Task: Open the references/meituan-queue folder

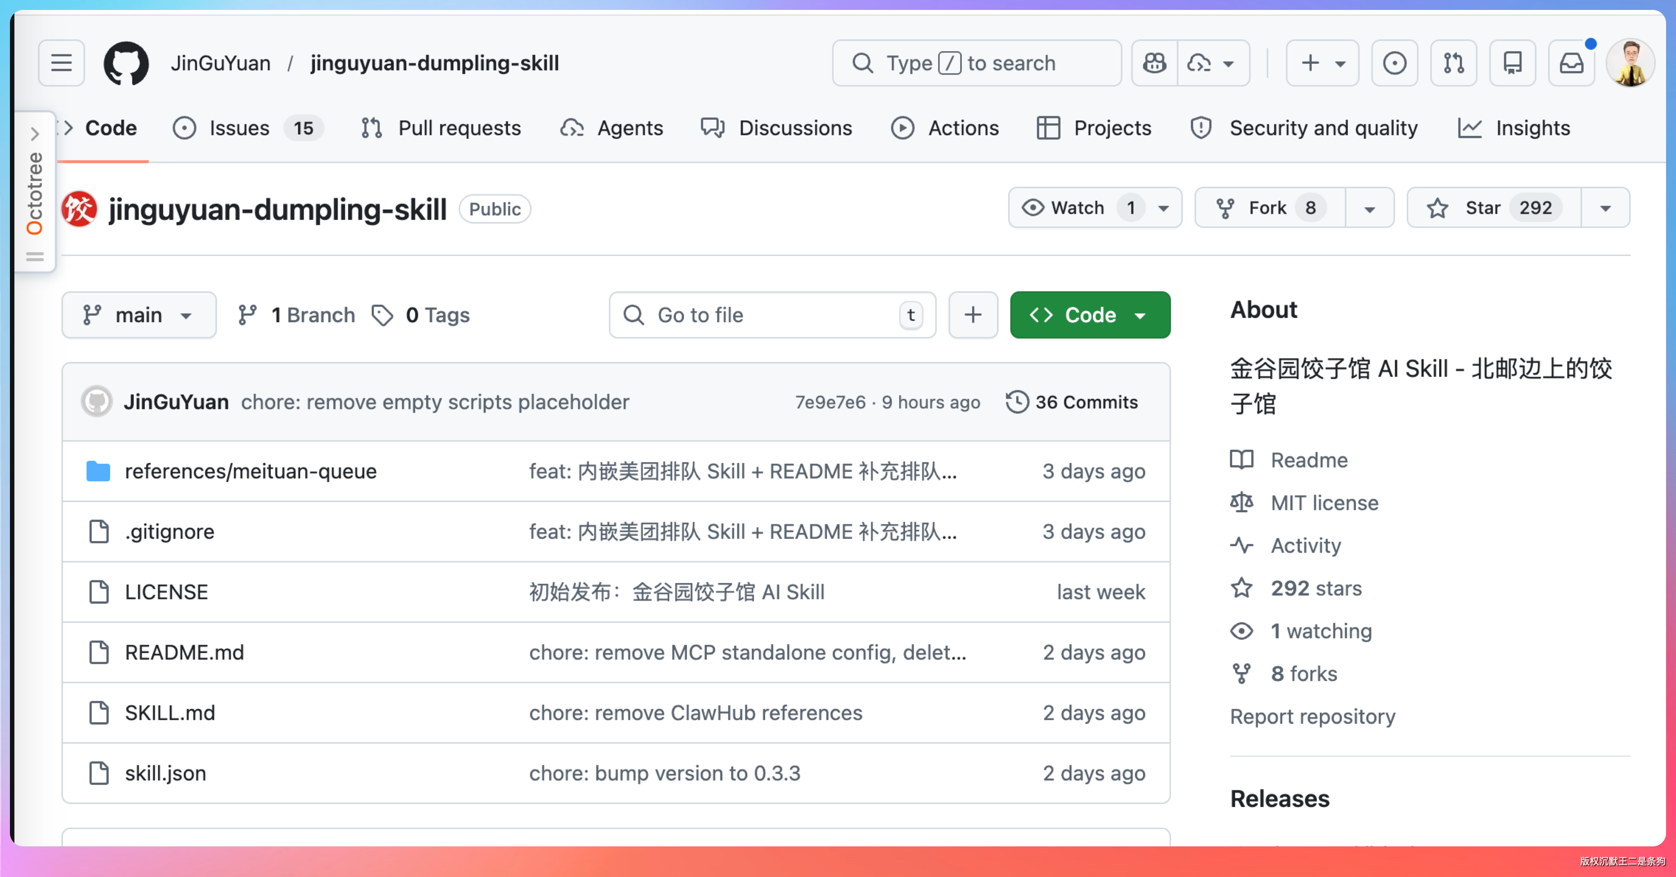Action: tap(250, 471)
